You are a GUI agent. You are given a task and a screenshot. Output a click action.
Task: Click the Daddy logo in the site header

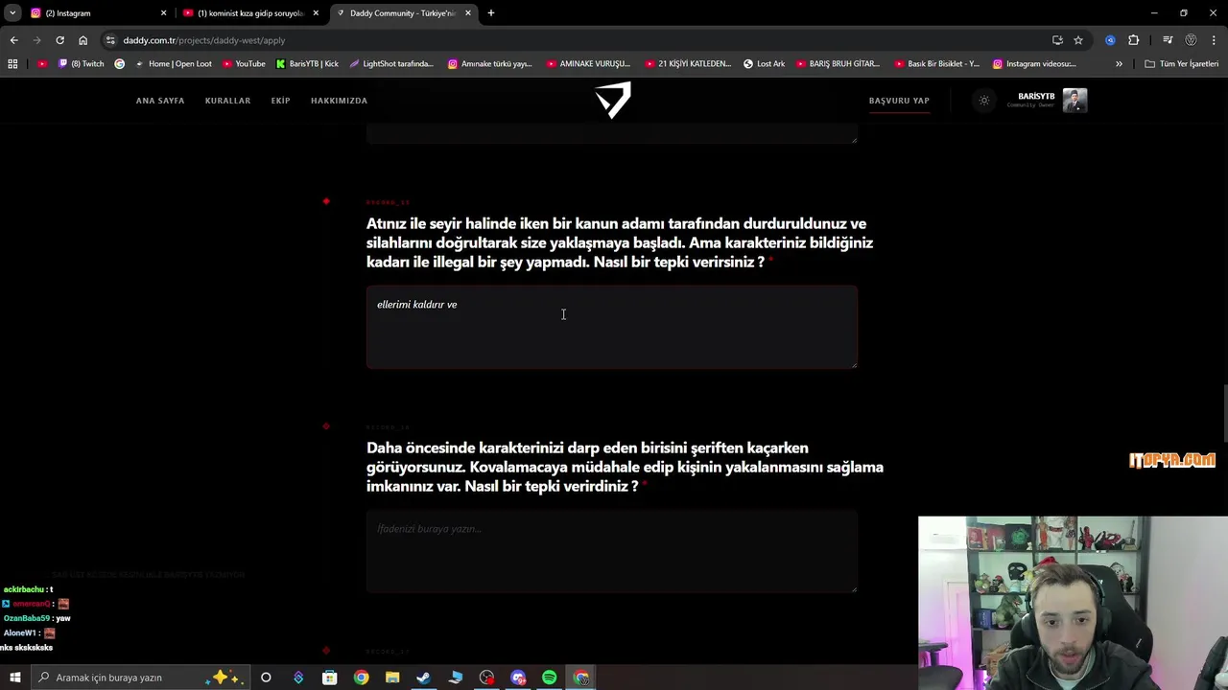613,100
